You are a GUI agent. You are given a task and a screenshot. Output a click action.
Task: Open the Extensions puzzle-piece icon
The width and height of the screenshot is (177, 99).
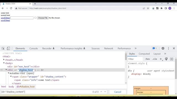point(162,8)
